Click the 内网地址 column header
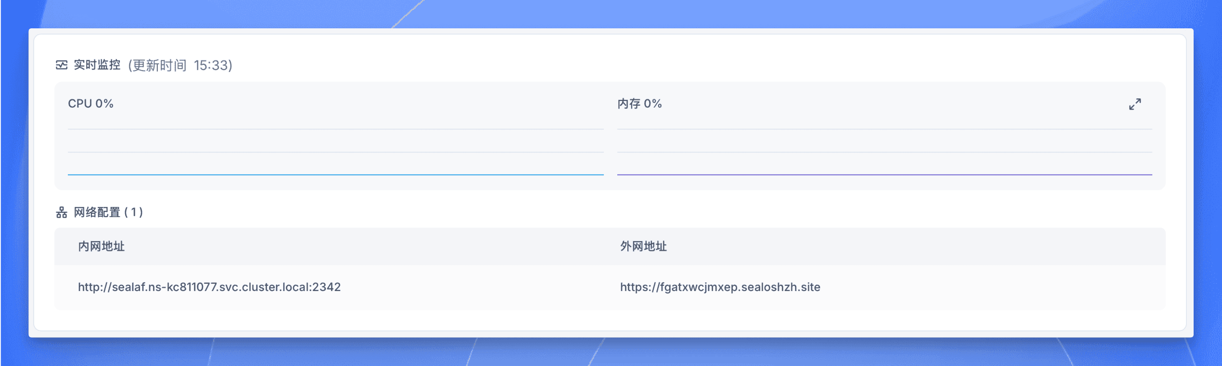Viewport: 1222px width, 366px height. (x=102, y=246)
